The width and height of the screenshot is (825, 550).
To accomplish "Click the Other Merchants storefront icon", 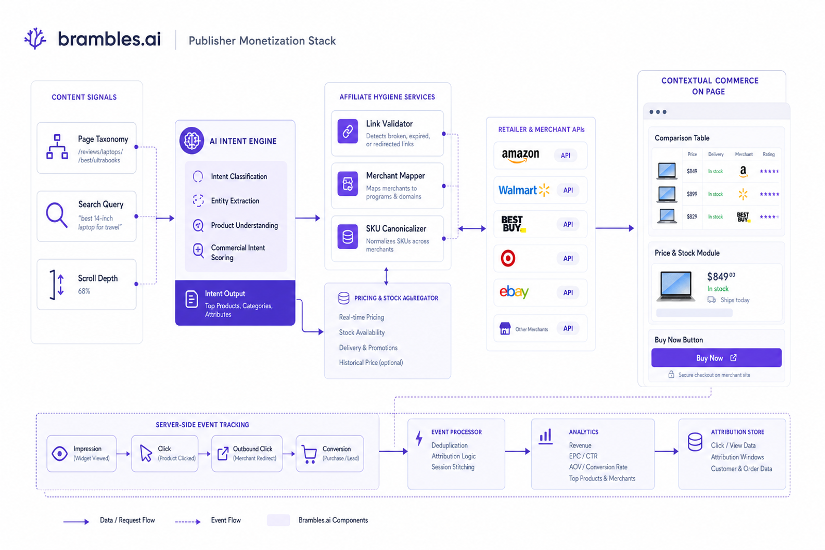I will click(x=505, y=328).
